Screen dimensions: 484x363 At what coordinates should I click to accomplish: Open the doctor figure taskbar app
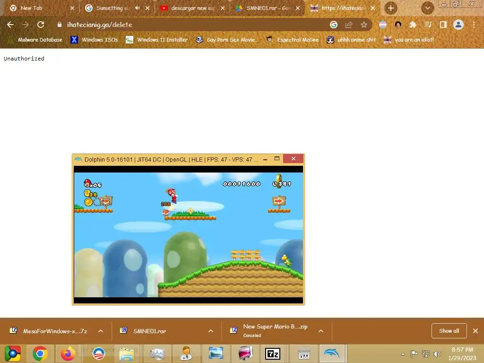pos(186,354)
